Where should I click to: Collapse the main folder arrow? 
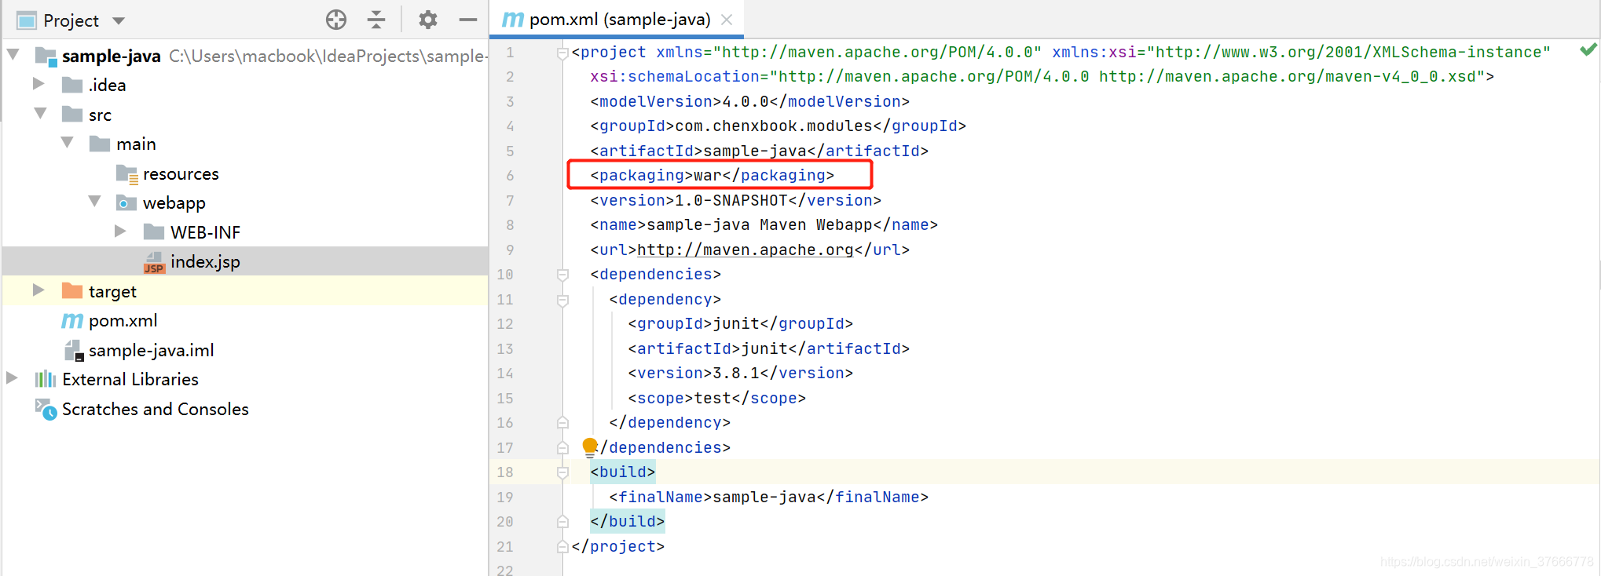point(68,143)
